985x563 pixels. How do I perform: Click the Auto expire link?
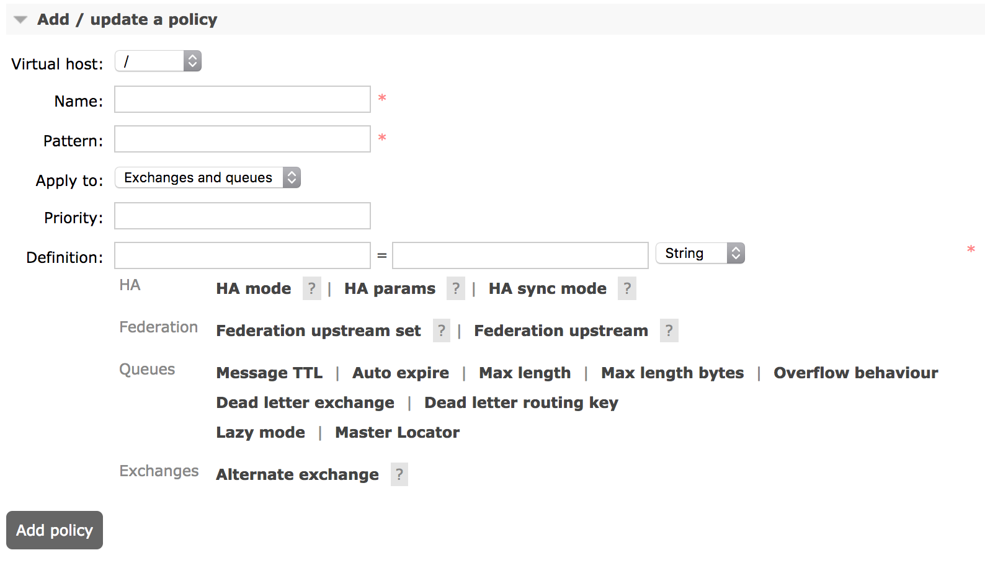[x=401, y=373]
